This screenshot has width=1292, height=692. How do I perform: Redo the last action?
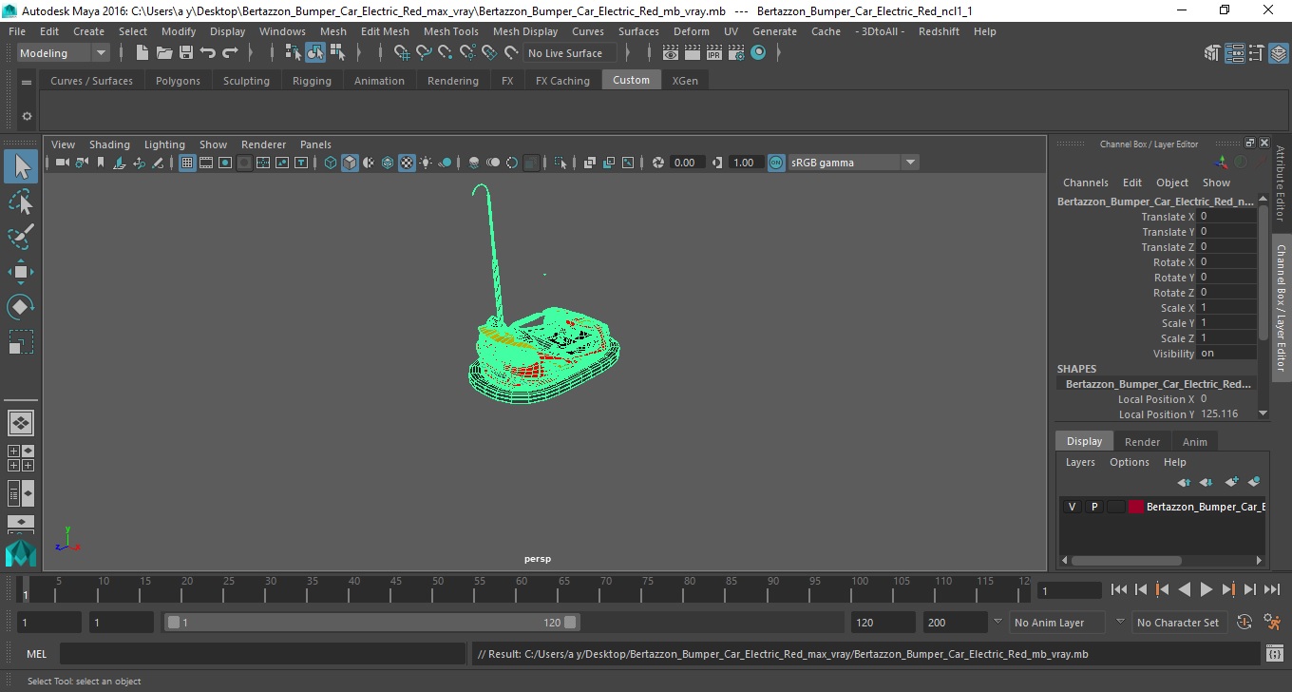pyautogui.click(x=230, y=53)
